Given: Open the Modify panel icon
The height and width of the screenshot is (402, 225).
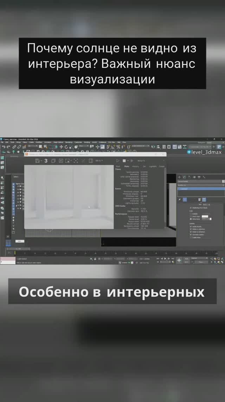Looking at the screenshot, I should [x=185, y=177].
